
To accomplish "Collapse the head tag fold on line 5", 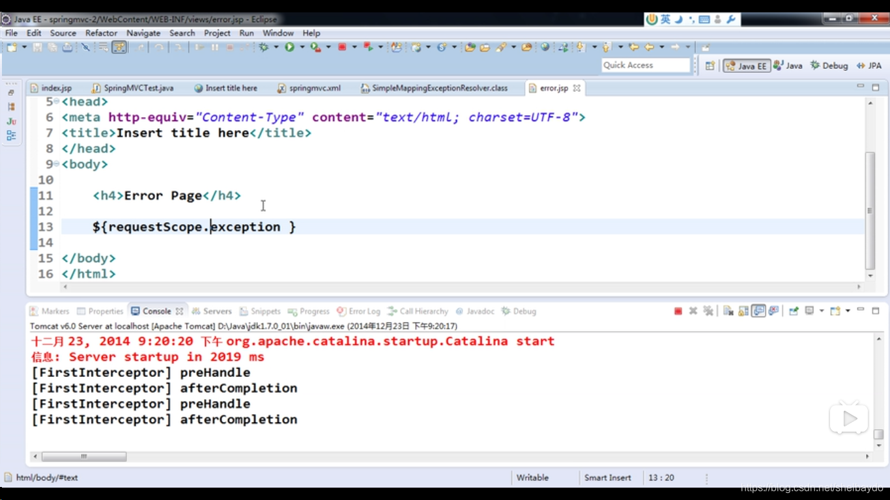I will pos(57,102).
